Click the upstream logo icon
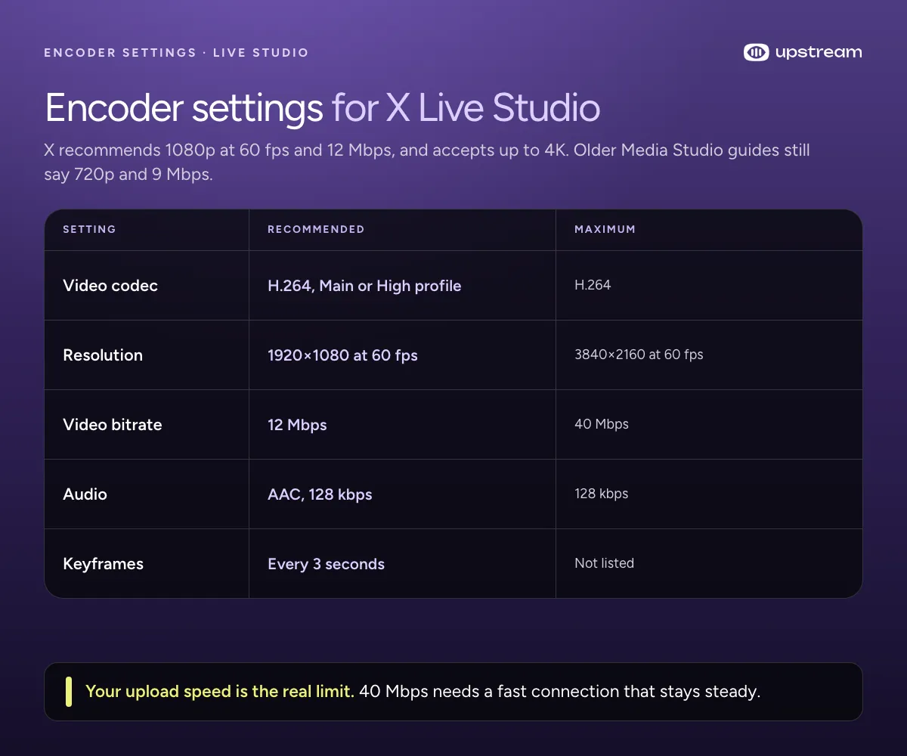The height and width of the screenshot is (756, 907). tap(757, 52)
